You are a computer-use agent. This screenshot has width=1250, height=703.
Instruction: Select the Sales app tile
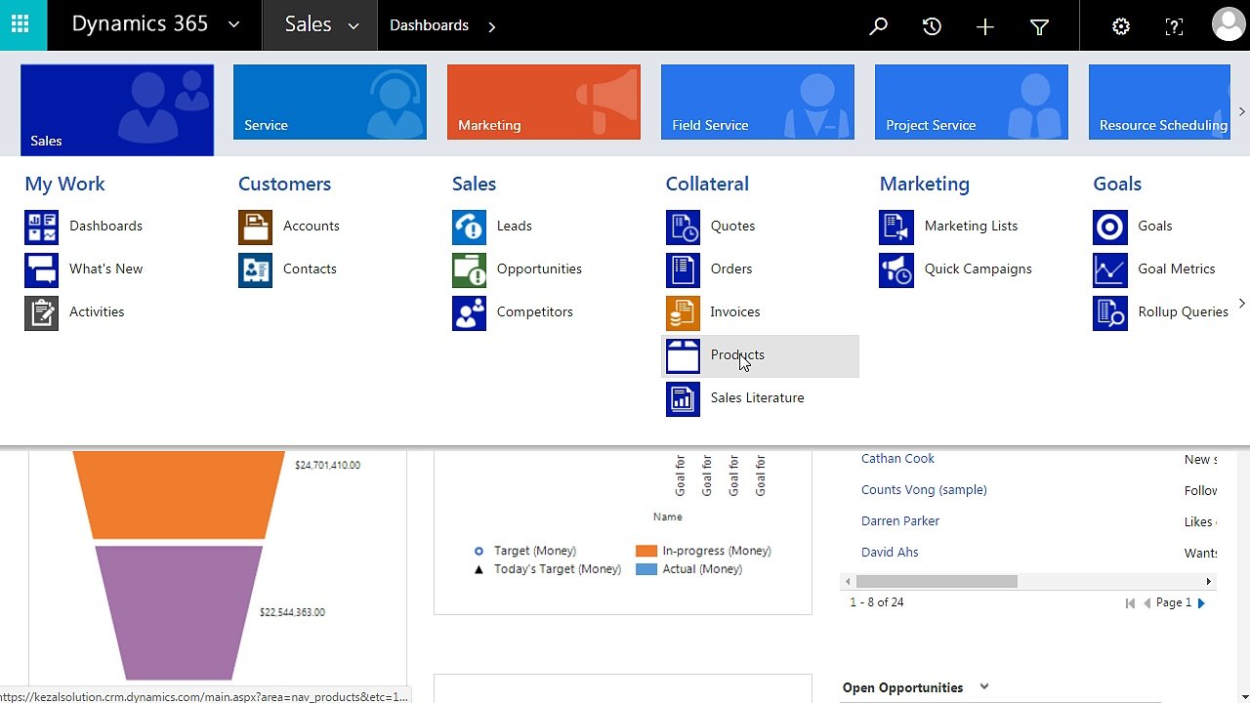click(117, 109)
